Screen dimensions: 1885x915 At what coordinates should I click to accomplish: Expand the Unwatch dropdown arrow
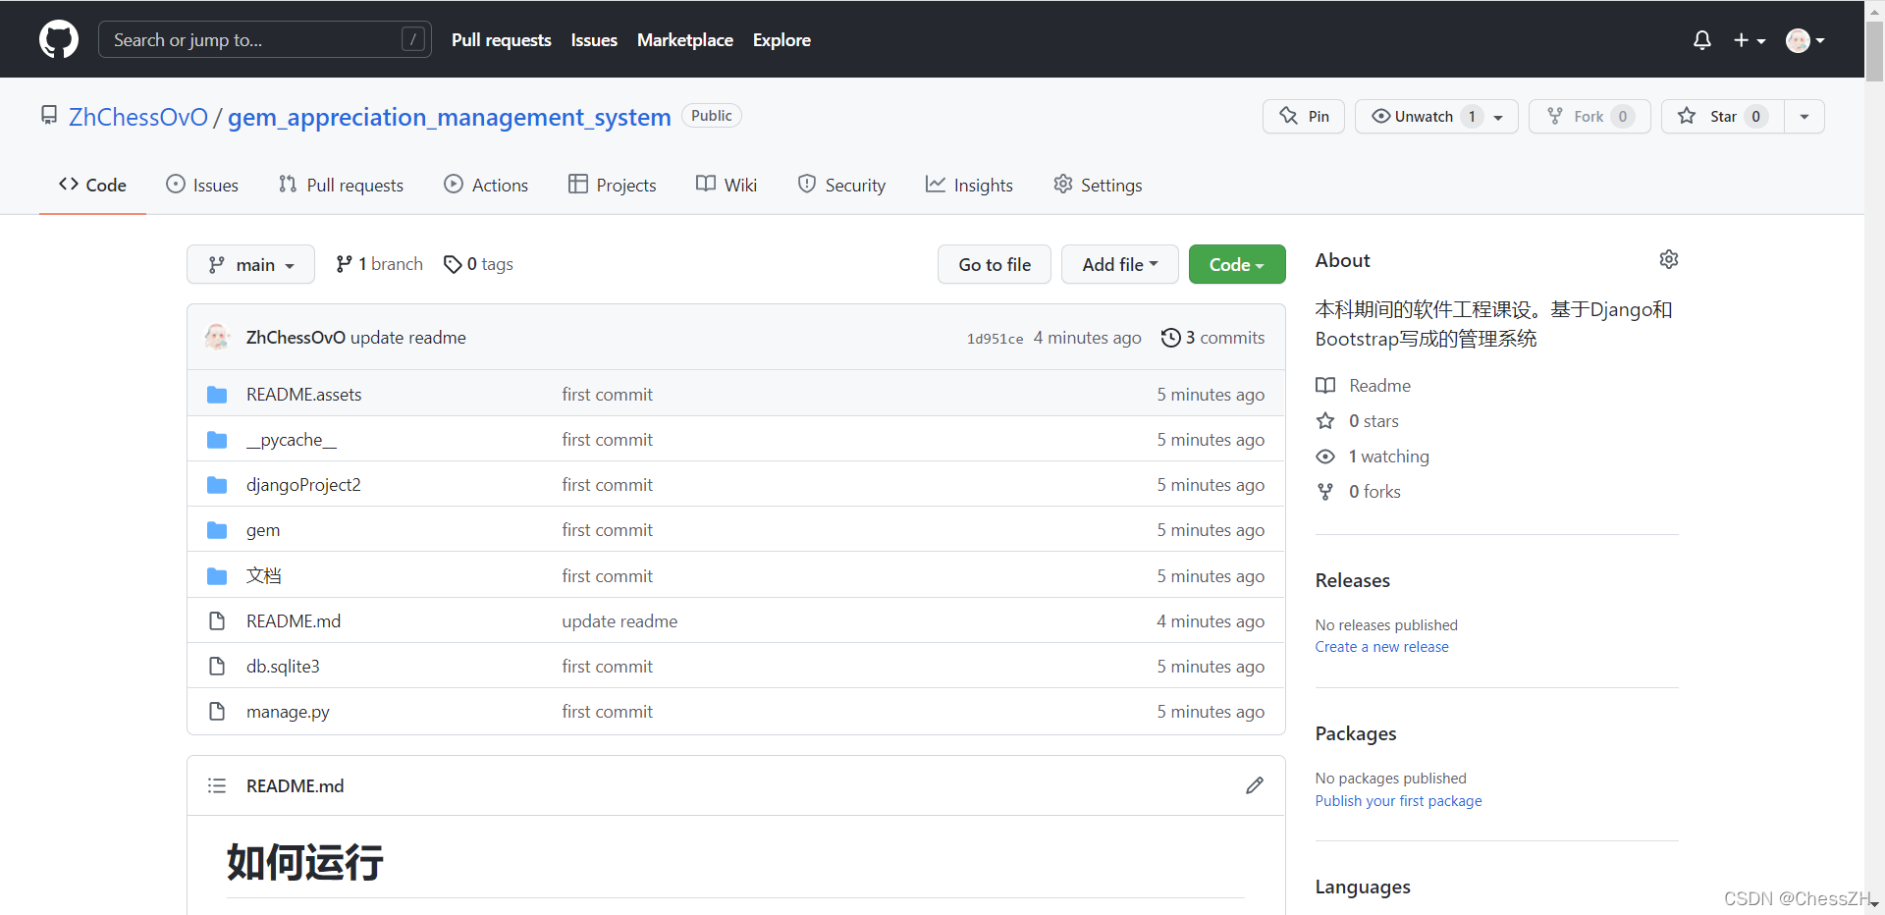(1499, 117)
